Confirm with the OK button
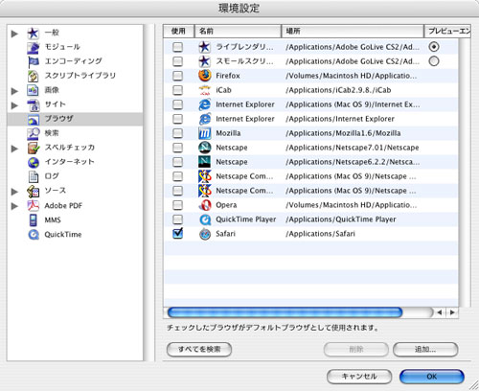The height and width of the screenshot is (391, 479). point(432,377)
